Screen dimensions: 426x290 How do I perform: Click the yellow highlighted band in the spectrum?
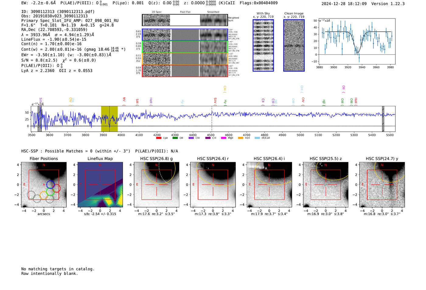point(109,119)
